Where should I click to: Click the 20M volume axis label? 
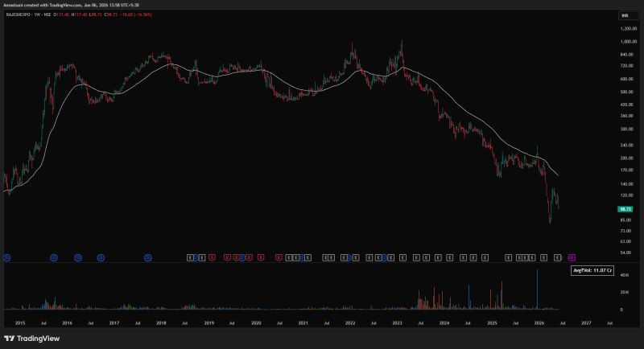coord(625,293)
